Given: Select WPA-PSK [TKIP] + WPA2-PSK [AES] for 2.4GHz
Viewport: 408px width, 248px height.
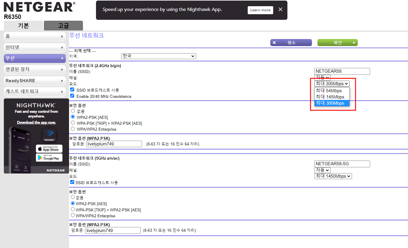Looking at the screenshot, I should [73, 123].
